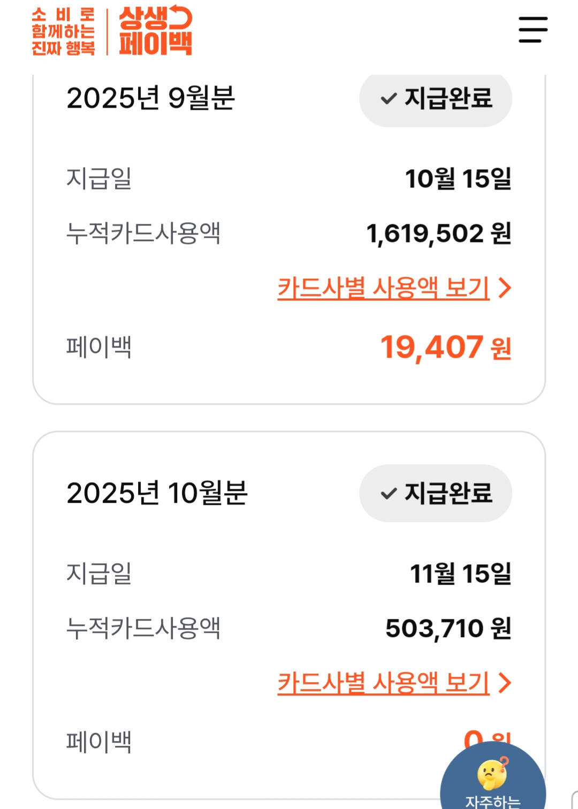This screenshot has height=809, width=578.
Task: Open 카드사별 사용액 보기 for October
Action: tap(383, 683)
